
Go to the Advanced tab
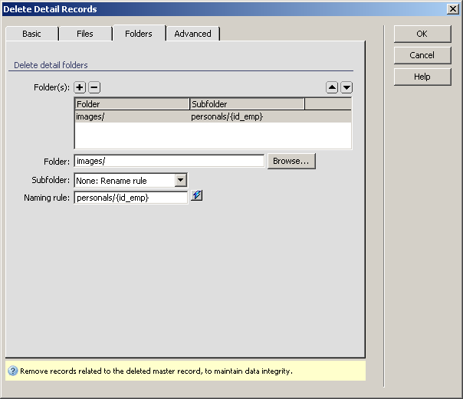tap(192, 34)
